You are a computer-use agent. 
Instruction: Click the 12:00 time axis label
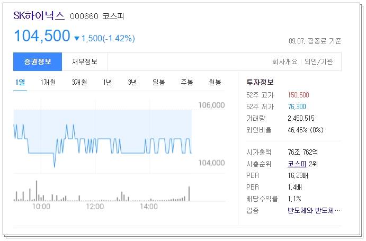tap(95, 207)
